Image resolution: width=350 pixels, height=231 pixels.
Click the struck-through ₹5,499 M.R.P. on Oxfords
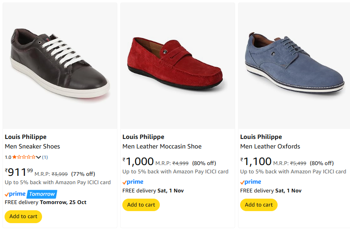(x=298, y=163)
